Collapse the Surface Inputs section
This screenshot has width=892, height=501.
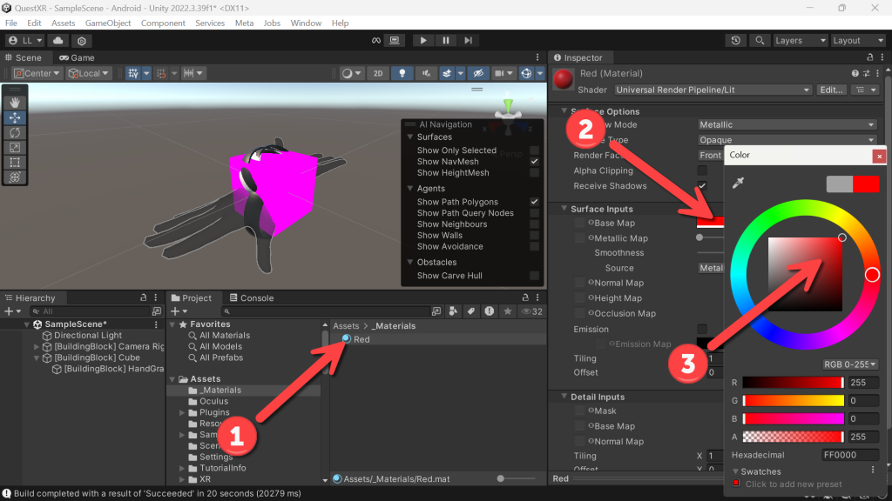(x=564, y=209)
